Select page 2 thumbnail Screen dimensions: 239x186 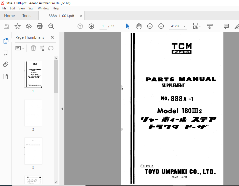[x=33, y=112]
